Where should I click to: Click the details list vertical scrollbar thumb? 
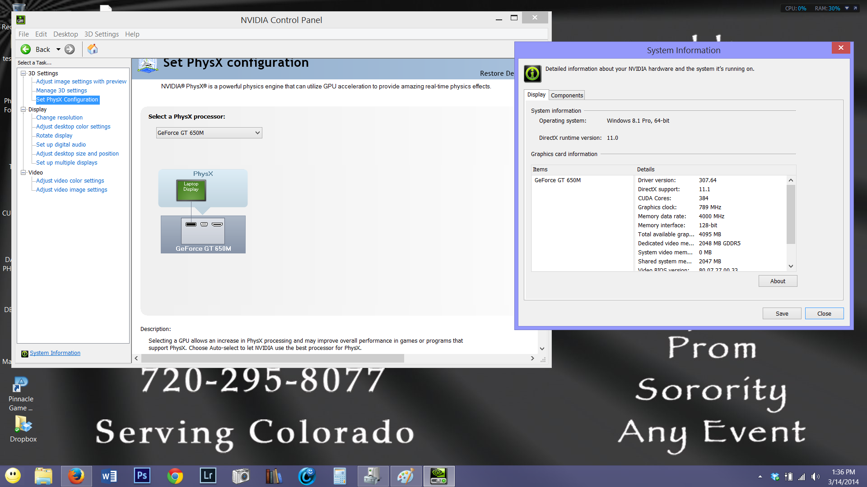point(791,214)
